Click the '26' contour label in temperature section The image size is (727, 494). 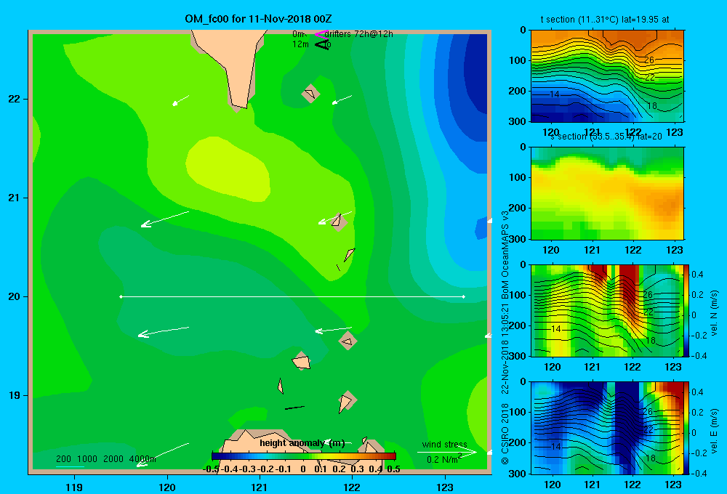pos(648,60)
